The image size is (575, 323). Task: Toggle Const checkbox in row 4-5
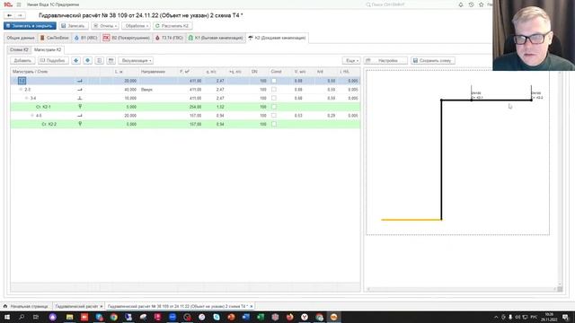point(274,116)
